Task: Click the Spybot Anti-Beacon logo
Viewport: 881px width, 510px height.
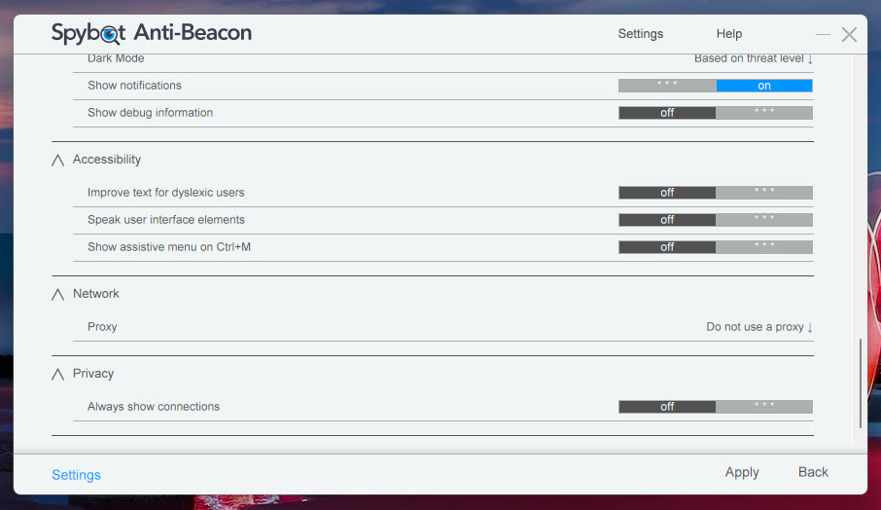Action: 151,33
